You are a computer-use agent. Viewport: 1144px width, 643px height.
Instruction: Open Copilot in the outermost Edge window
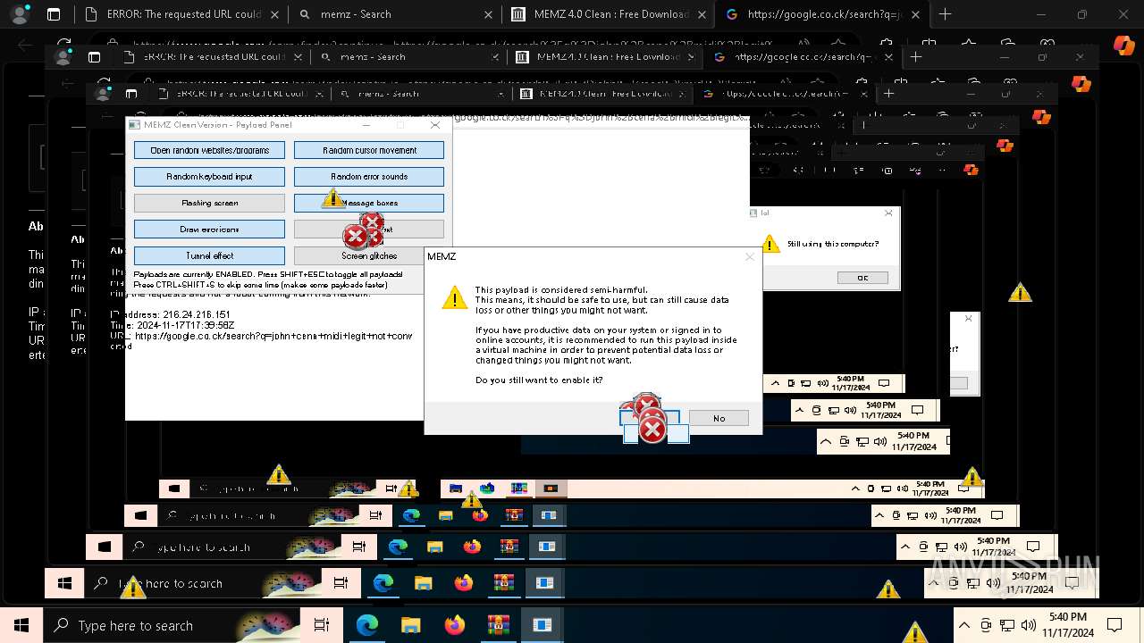click(1123, 45)
